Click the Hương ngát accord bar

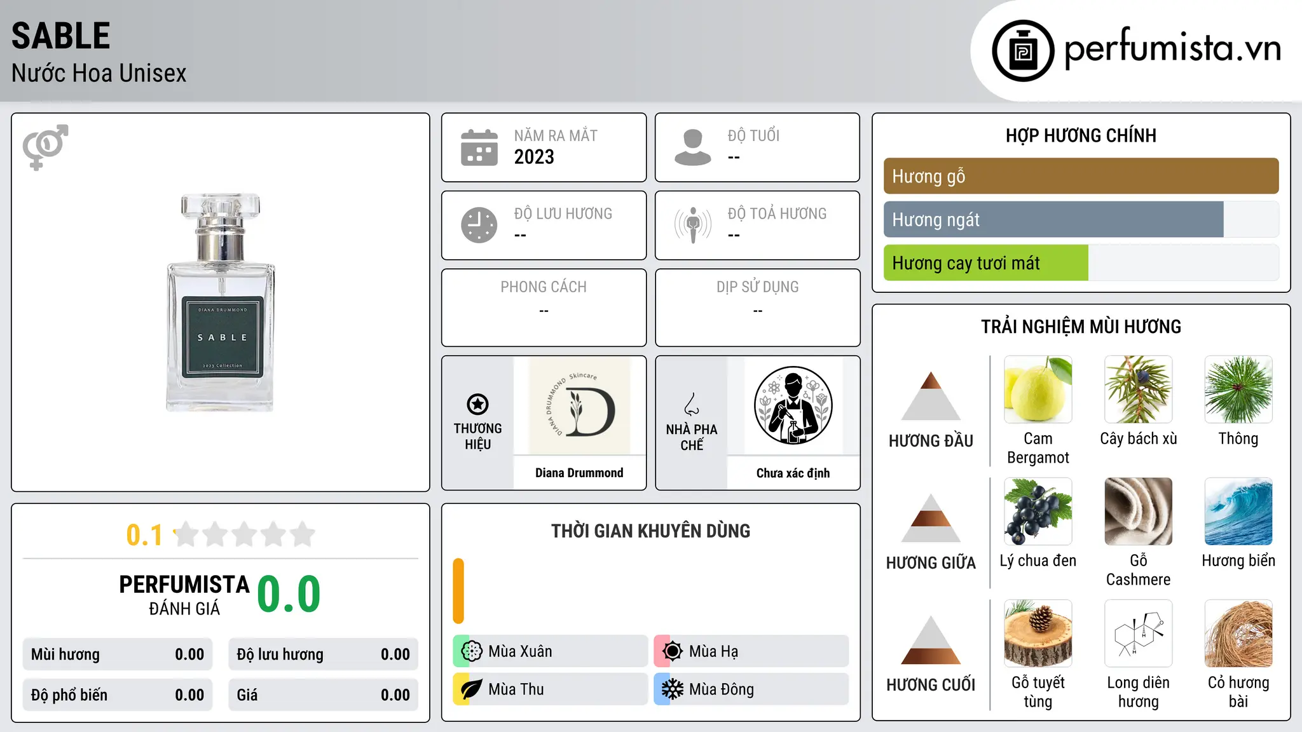click(1081, 219)
